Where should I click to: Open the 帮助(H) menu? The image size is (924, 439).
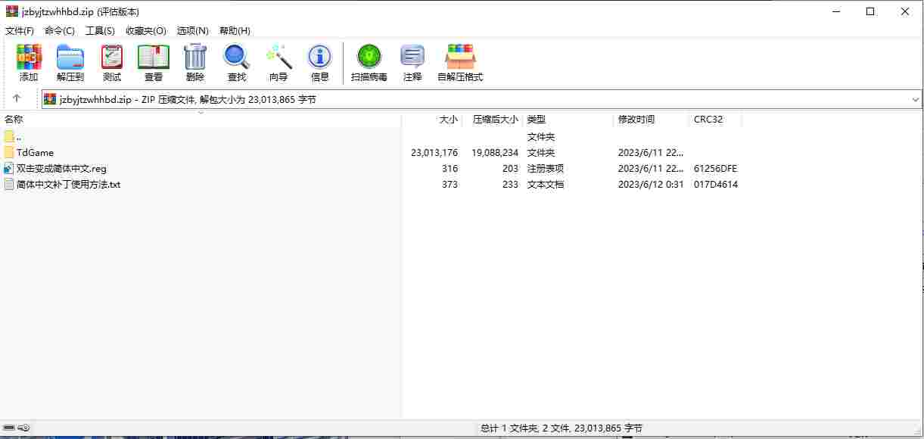(x=235, y=30)
